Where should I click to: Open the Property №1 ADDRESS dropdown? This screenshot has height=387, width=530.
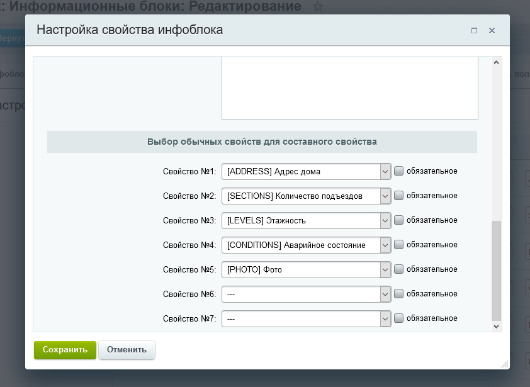[306, 171]
